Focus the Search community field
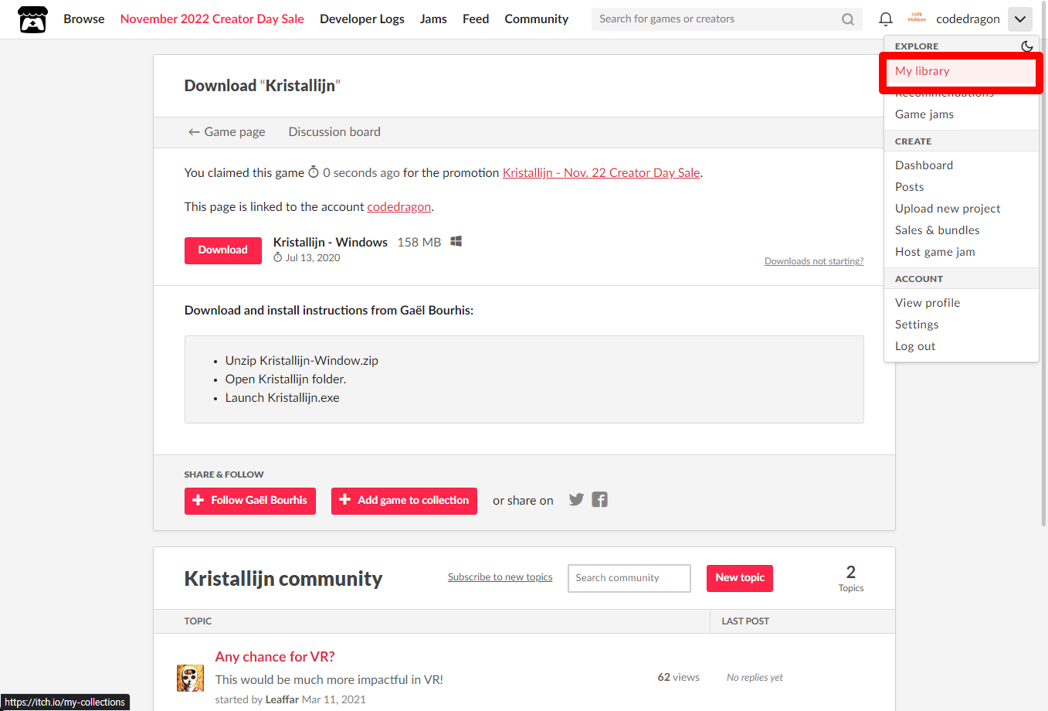This screenshot has width=1048, height=711. (x=629, y=578)
